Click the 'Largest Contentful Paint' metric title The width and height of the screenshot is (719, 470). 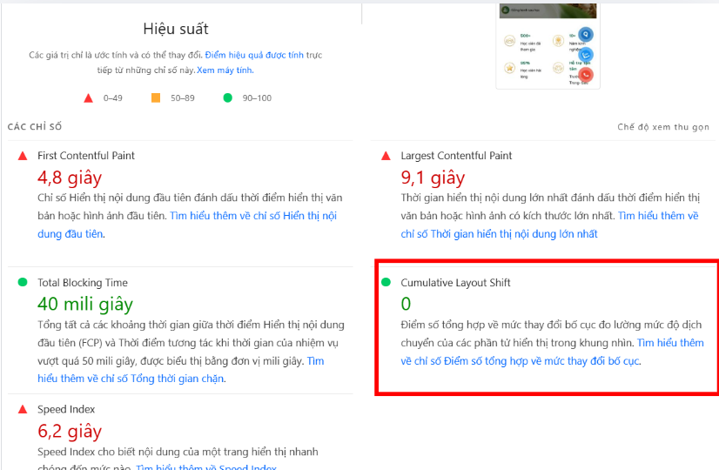456,156
